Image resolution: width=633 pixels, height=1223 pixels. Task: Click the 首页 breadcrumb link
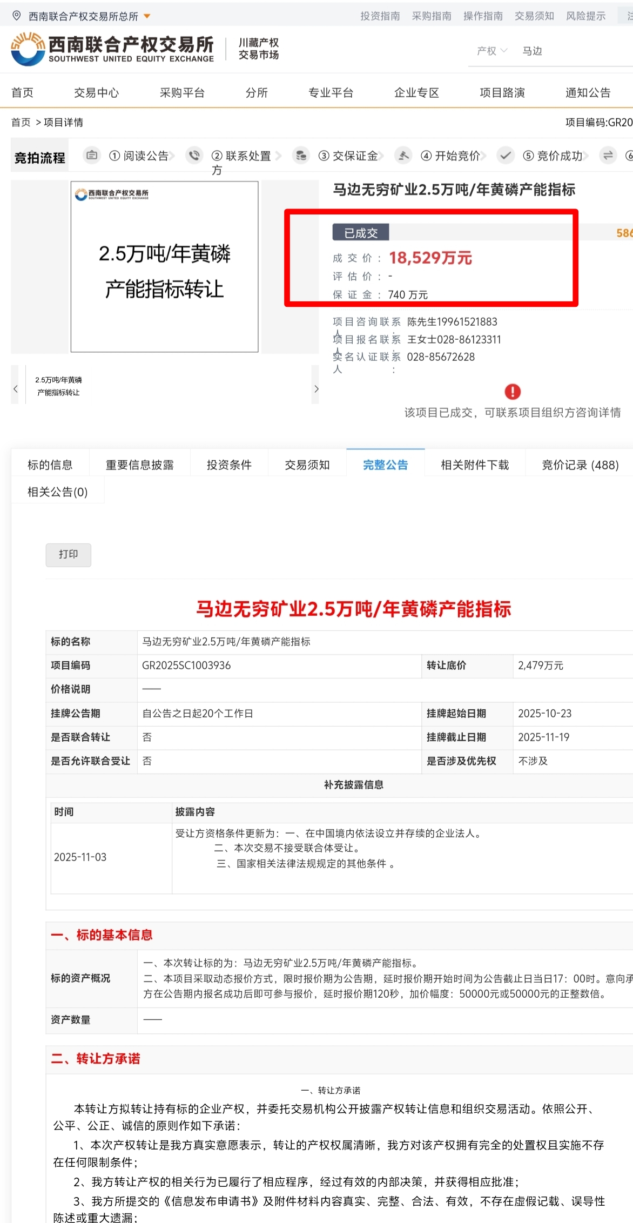click(x=21, y=123)
